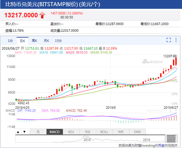Click the right handle of range selector
This screenshot has height=149, width=182.
point(177,138)
